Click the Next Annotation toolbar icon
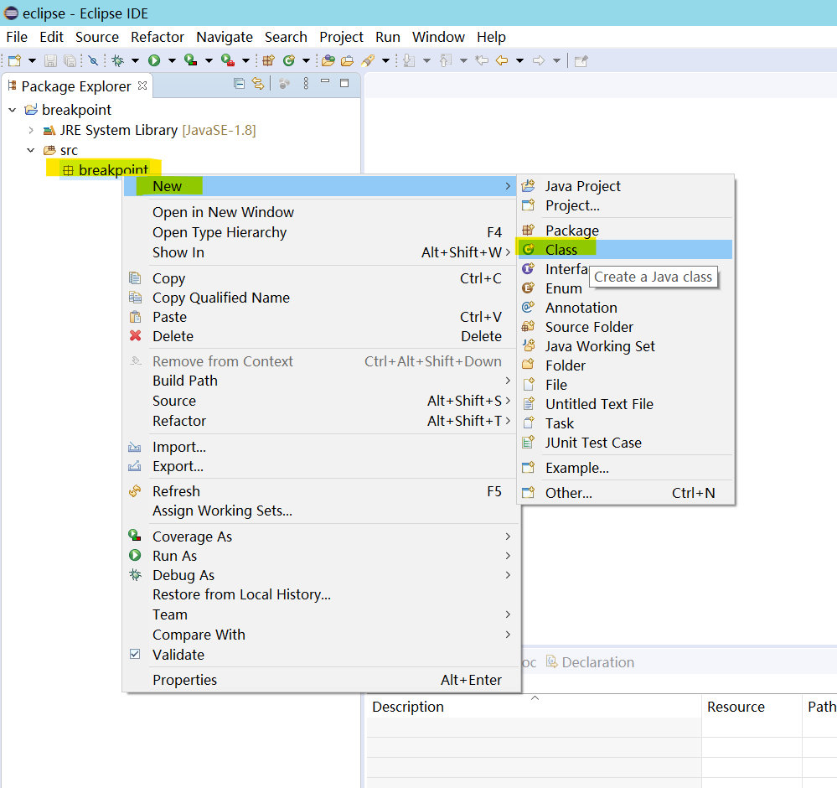Viewport: 837px width, 788px height. pos(409,61)
